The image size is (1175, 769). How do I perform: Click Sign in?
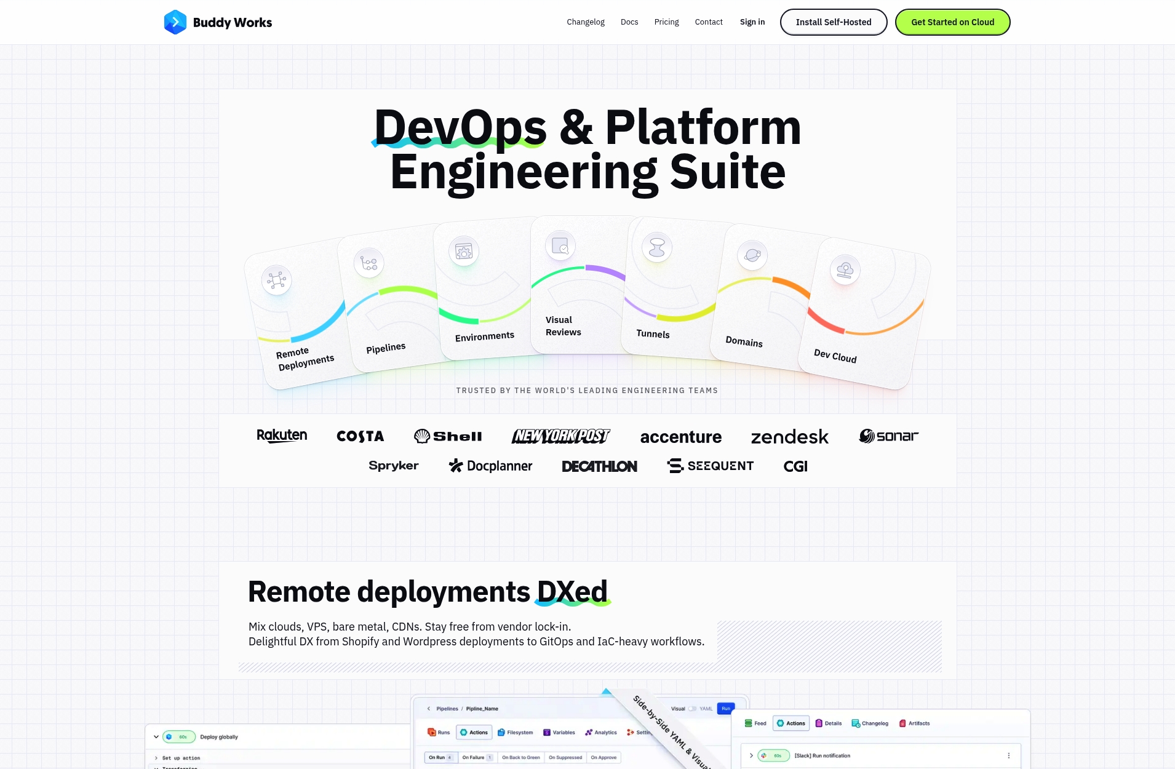pyautogui.click(x=752, y=22)
